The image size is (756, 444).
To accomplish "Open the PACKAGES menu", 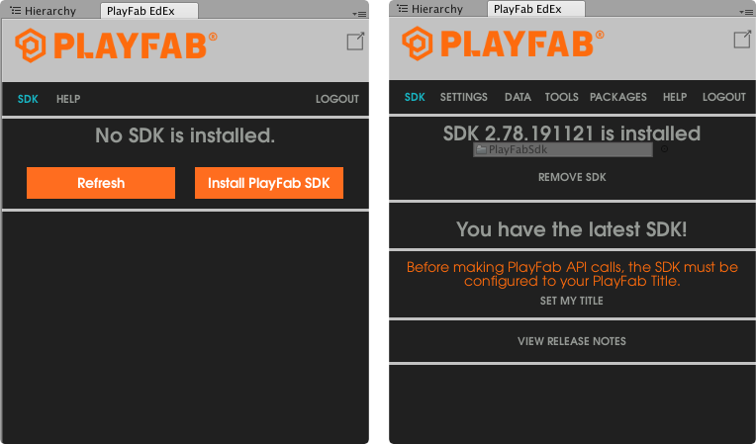I will [618, 97].
